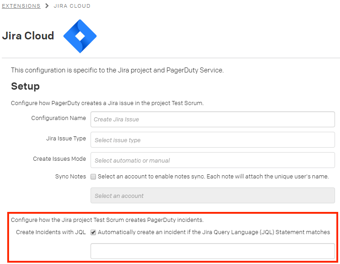Click the Create Issues Mode label
340x264 pixels.
[x=59, y=159]
